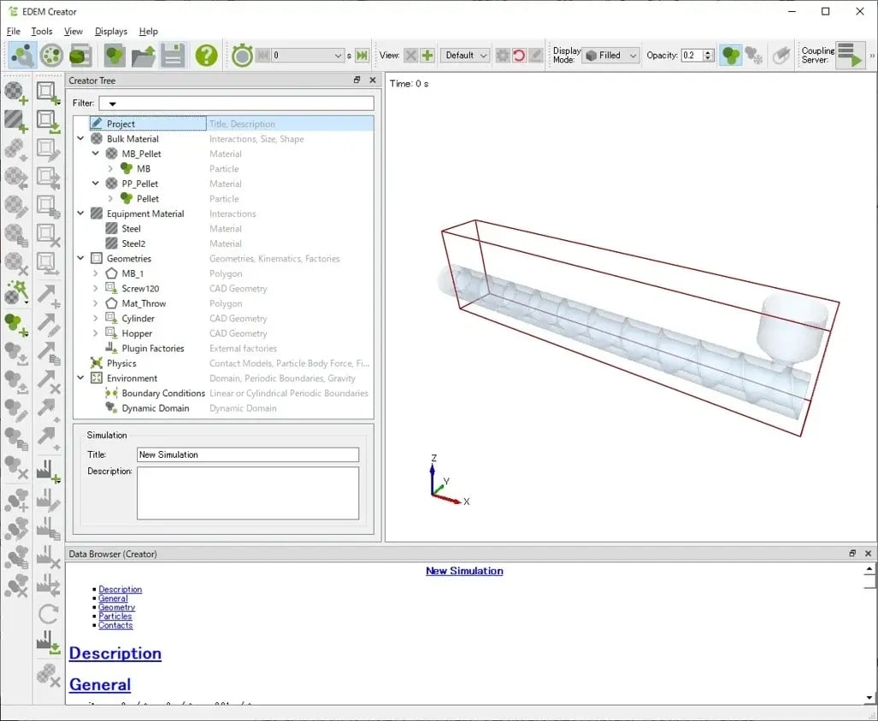
Task: Click the add kinematic arrow-plus icon
Action: coord(48,296)
